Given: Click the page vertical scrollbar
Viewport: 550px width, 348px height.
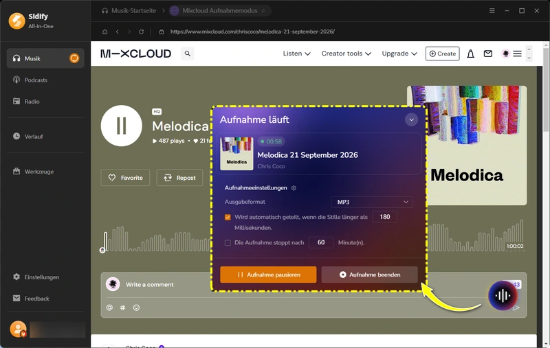Looking at the screenshot, I should click(546, 91).
